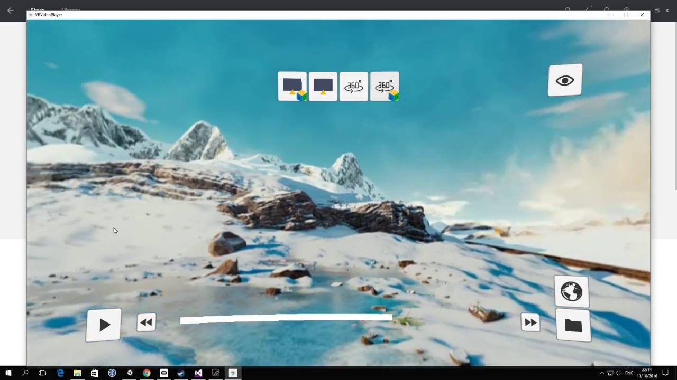The image size is (677, 380).
Task: Launch Microsoft Edge from taskbar
Action: [x=60, y=373]
